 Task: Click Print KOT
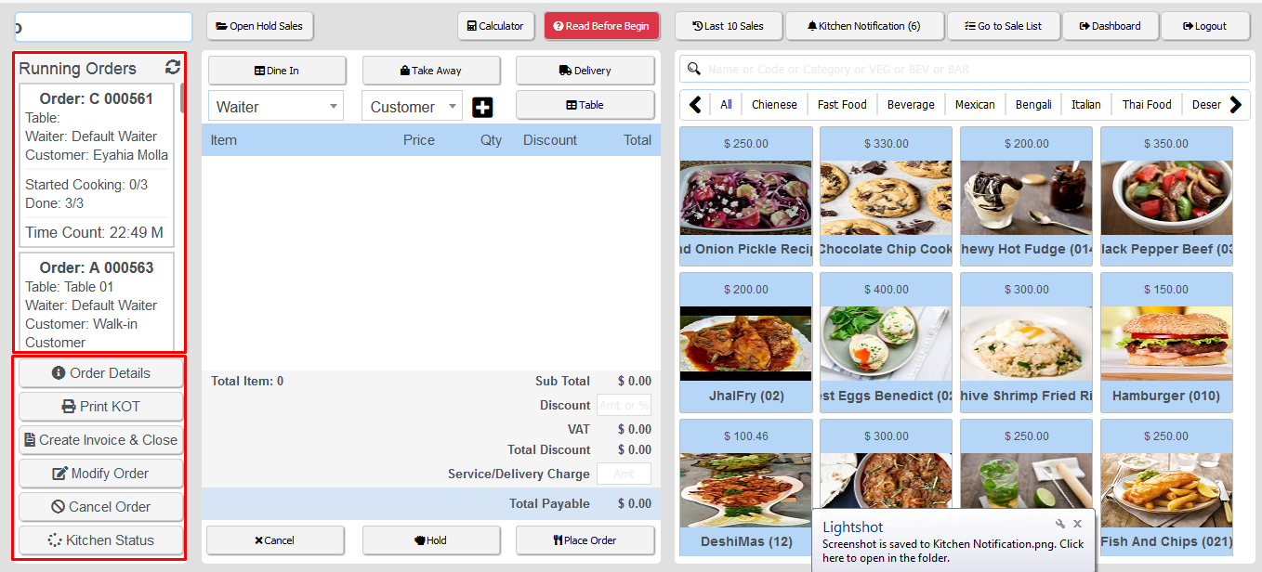pos(101,407)
